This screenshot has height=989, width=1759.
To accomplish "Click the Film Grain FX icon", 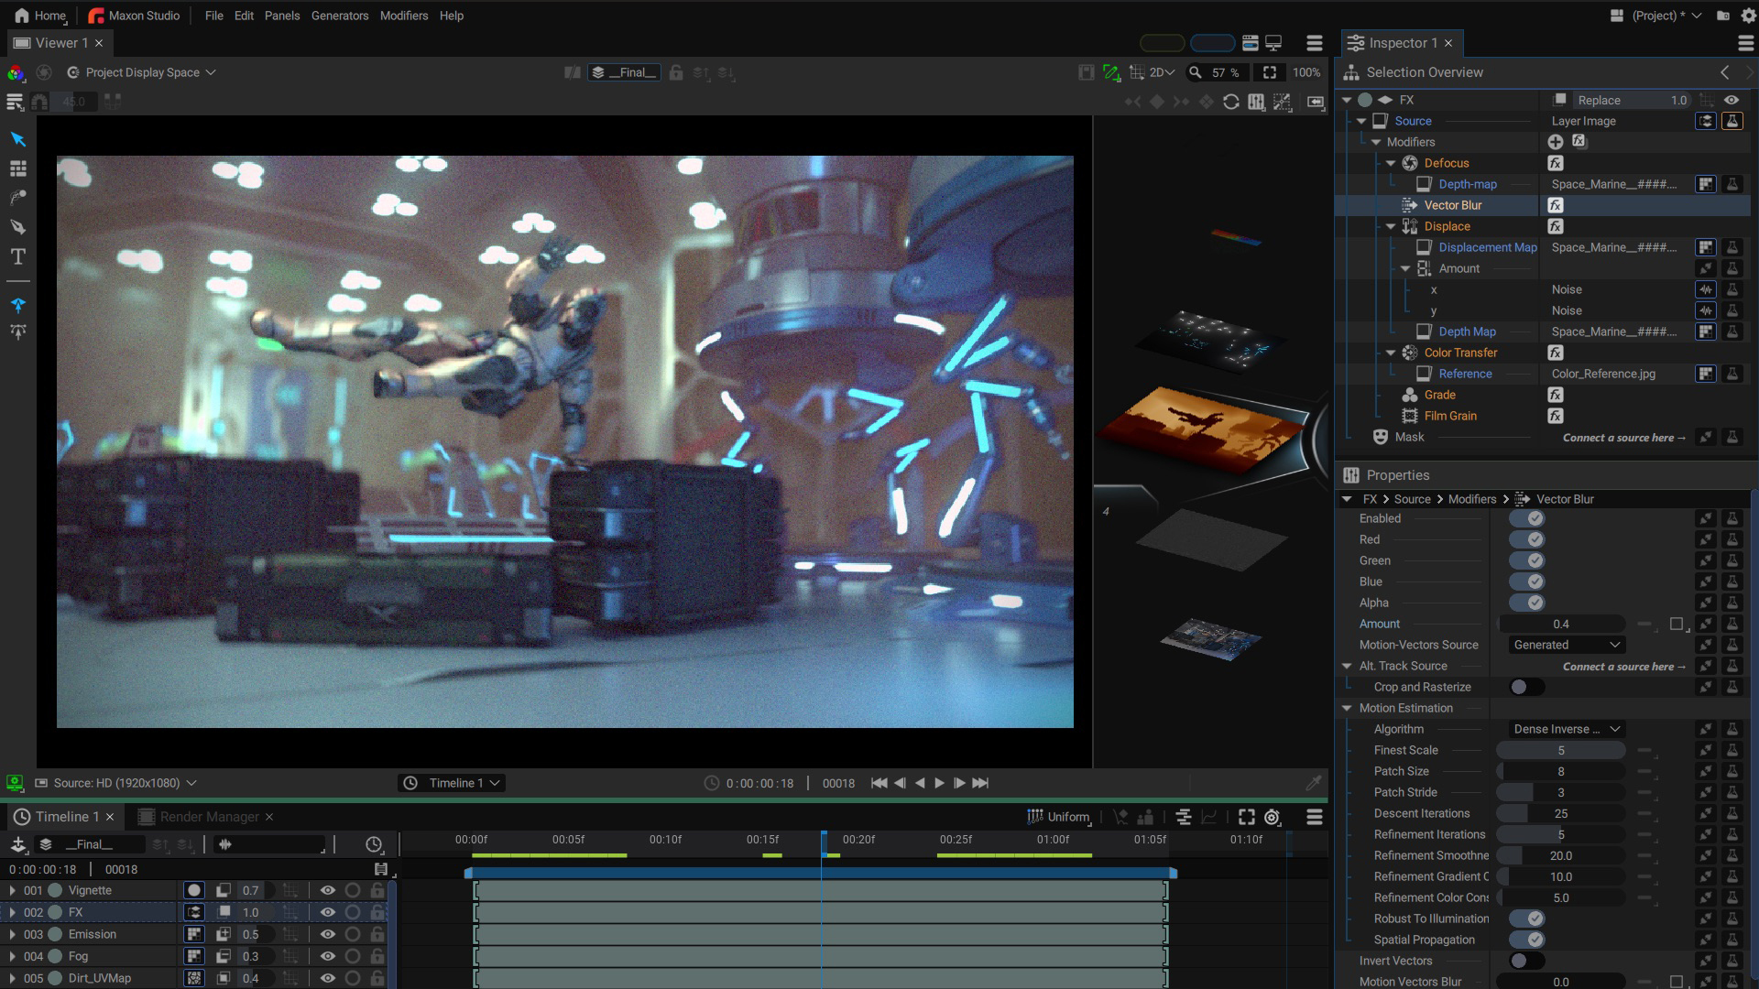I will point(1555,416).
